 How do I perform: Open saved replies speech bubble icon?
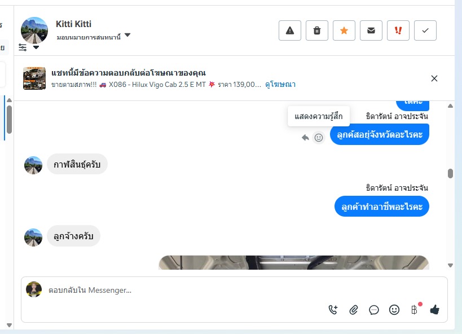click(374, 309)
